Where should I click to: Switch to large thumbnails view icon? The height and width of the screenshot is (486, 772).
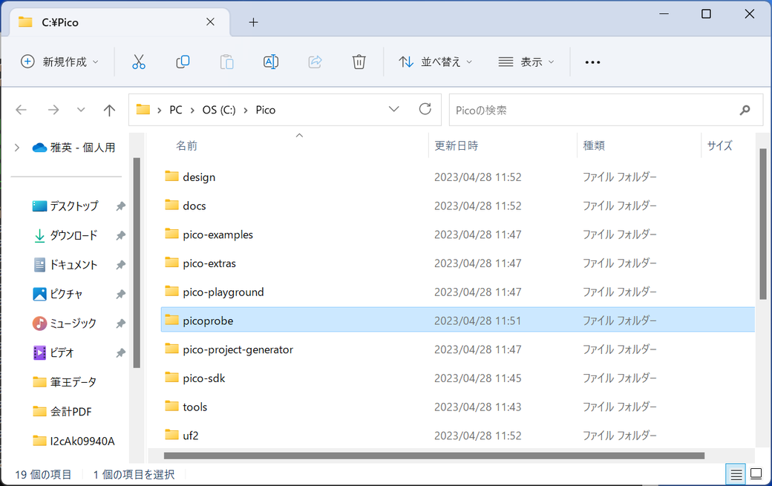point(756,474)
